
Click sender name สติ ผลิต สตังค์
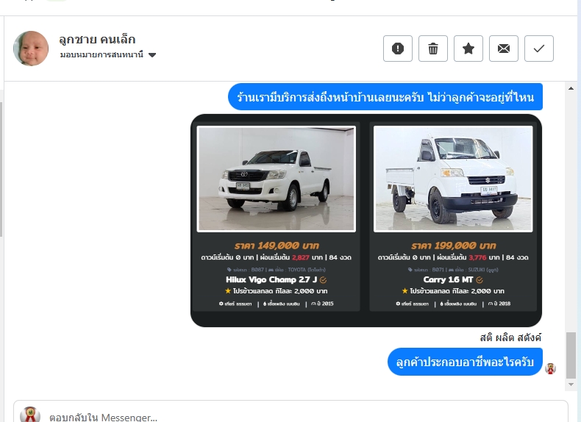click(510, 337)
